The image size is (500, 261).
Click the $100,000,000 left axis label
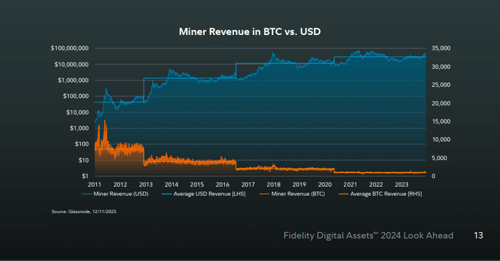coord(70,48)
